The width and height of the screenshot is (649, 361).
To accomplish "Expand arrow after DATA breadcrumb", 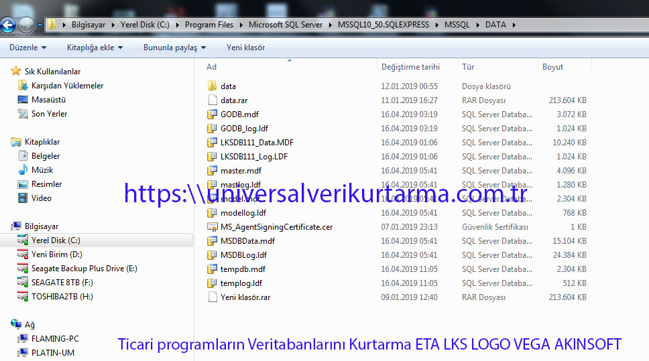I will pos(514,25).
